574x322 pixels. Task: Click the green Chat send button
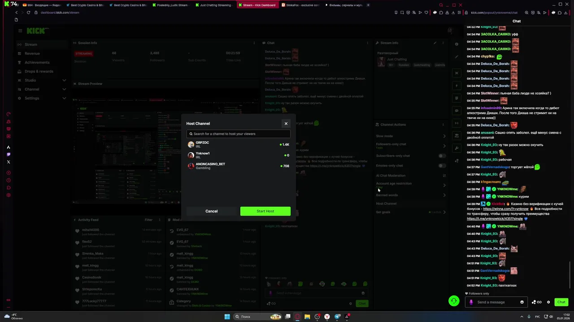click(561, 302)
